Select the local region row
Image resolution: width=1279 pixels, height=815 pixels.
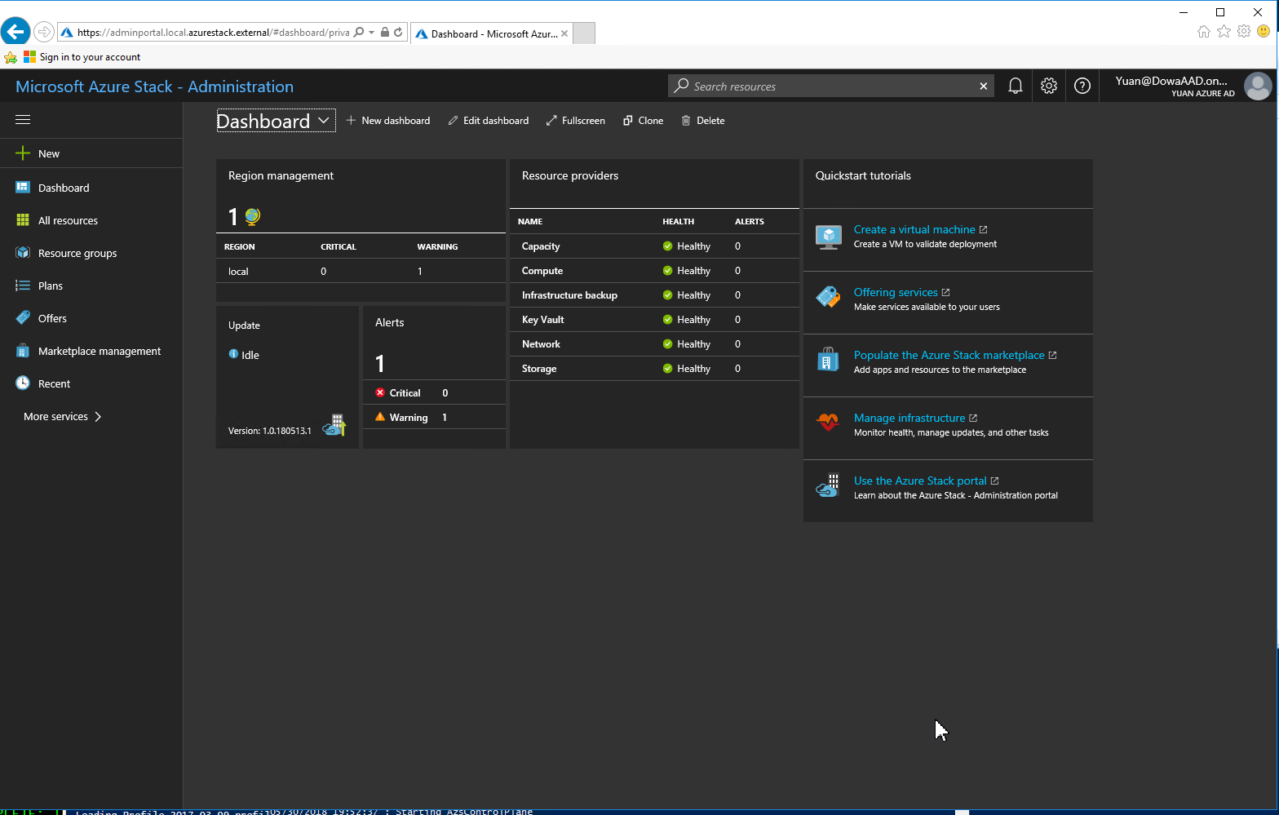pos(361,271)
